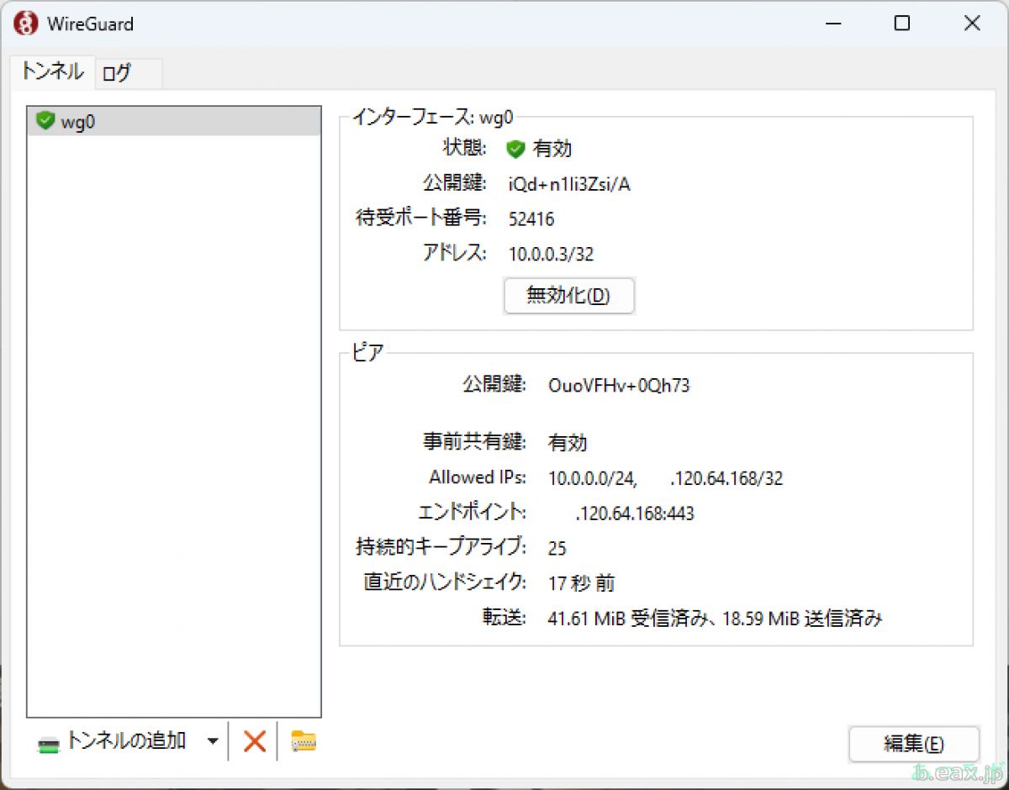Viewport: 1009px width, 790px height.
Task: Delete the wg0 tunnel using the red X icon
Action: pos(253,740)
